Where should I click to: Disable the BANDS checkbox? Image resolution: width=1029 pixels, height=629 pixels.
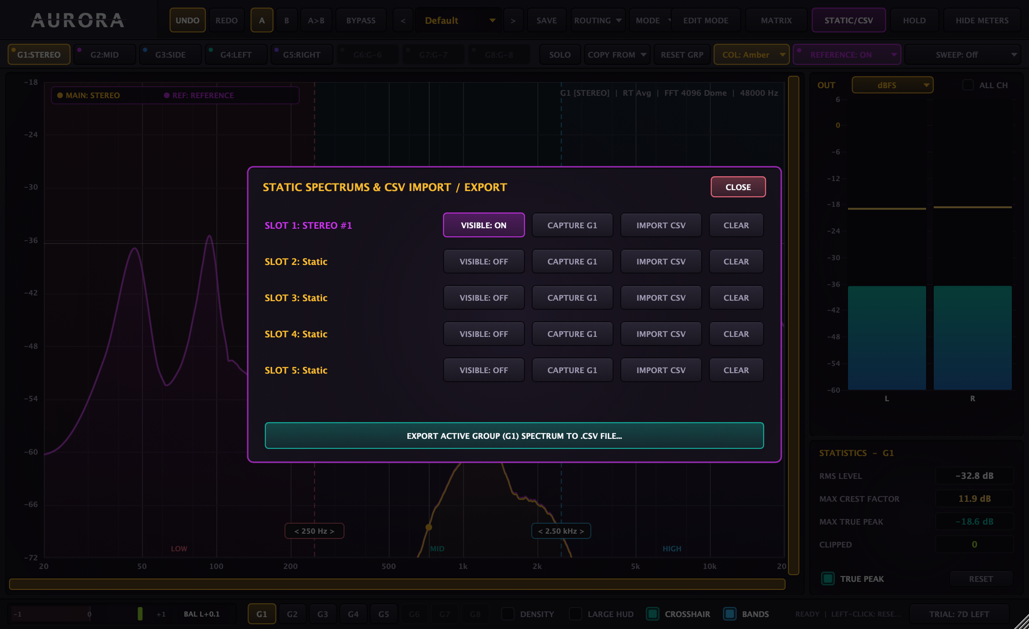click(730, 614)
